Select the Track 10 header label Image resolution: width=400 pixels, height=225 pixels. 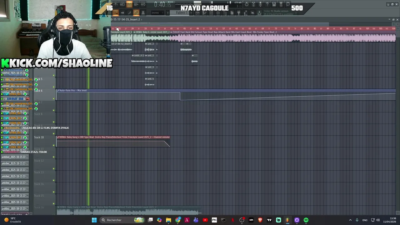tap(39, 137)
